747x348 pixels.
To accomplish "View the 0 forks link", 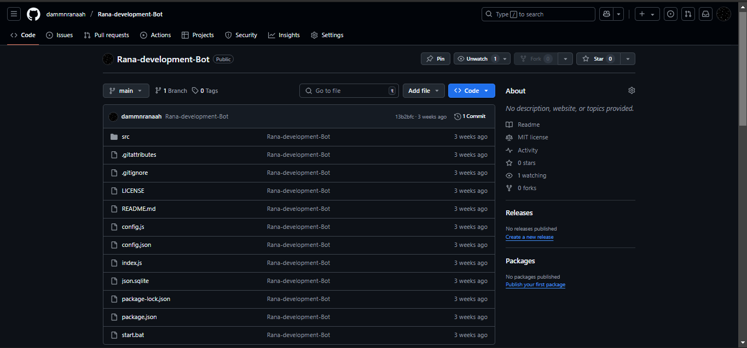I will tap(521, 188).
